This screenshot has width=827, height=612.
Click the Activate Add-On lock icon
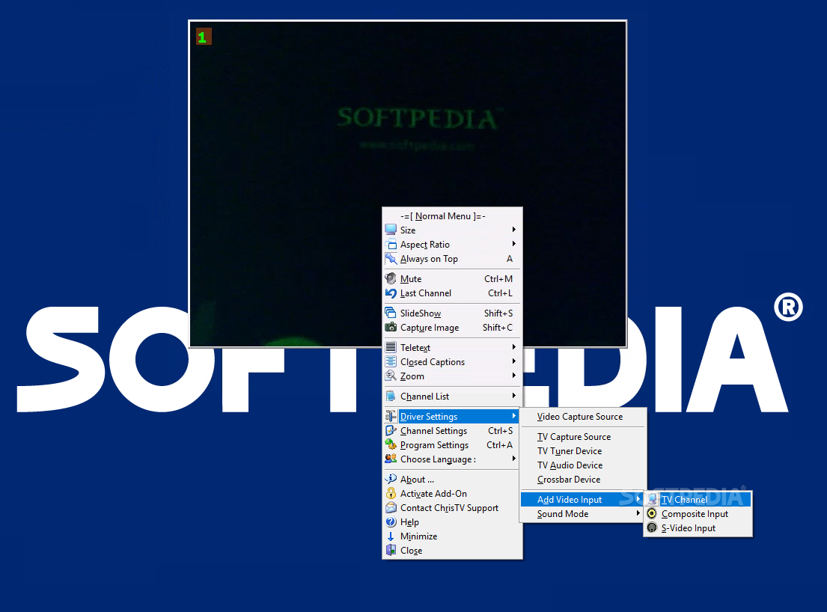pyautogui.click(x=391, y=493)
